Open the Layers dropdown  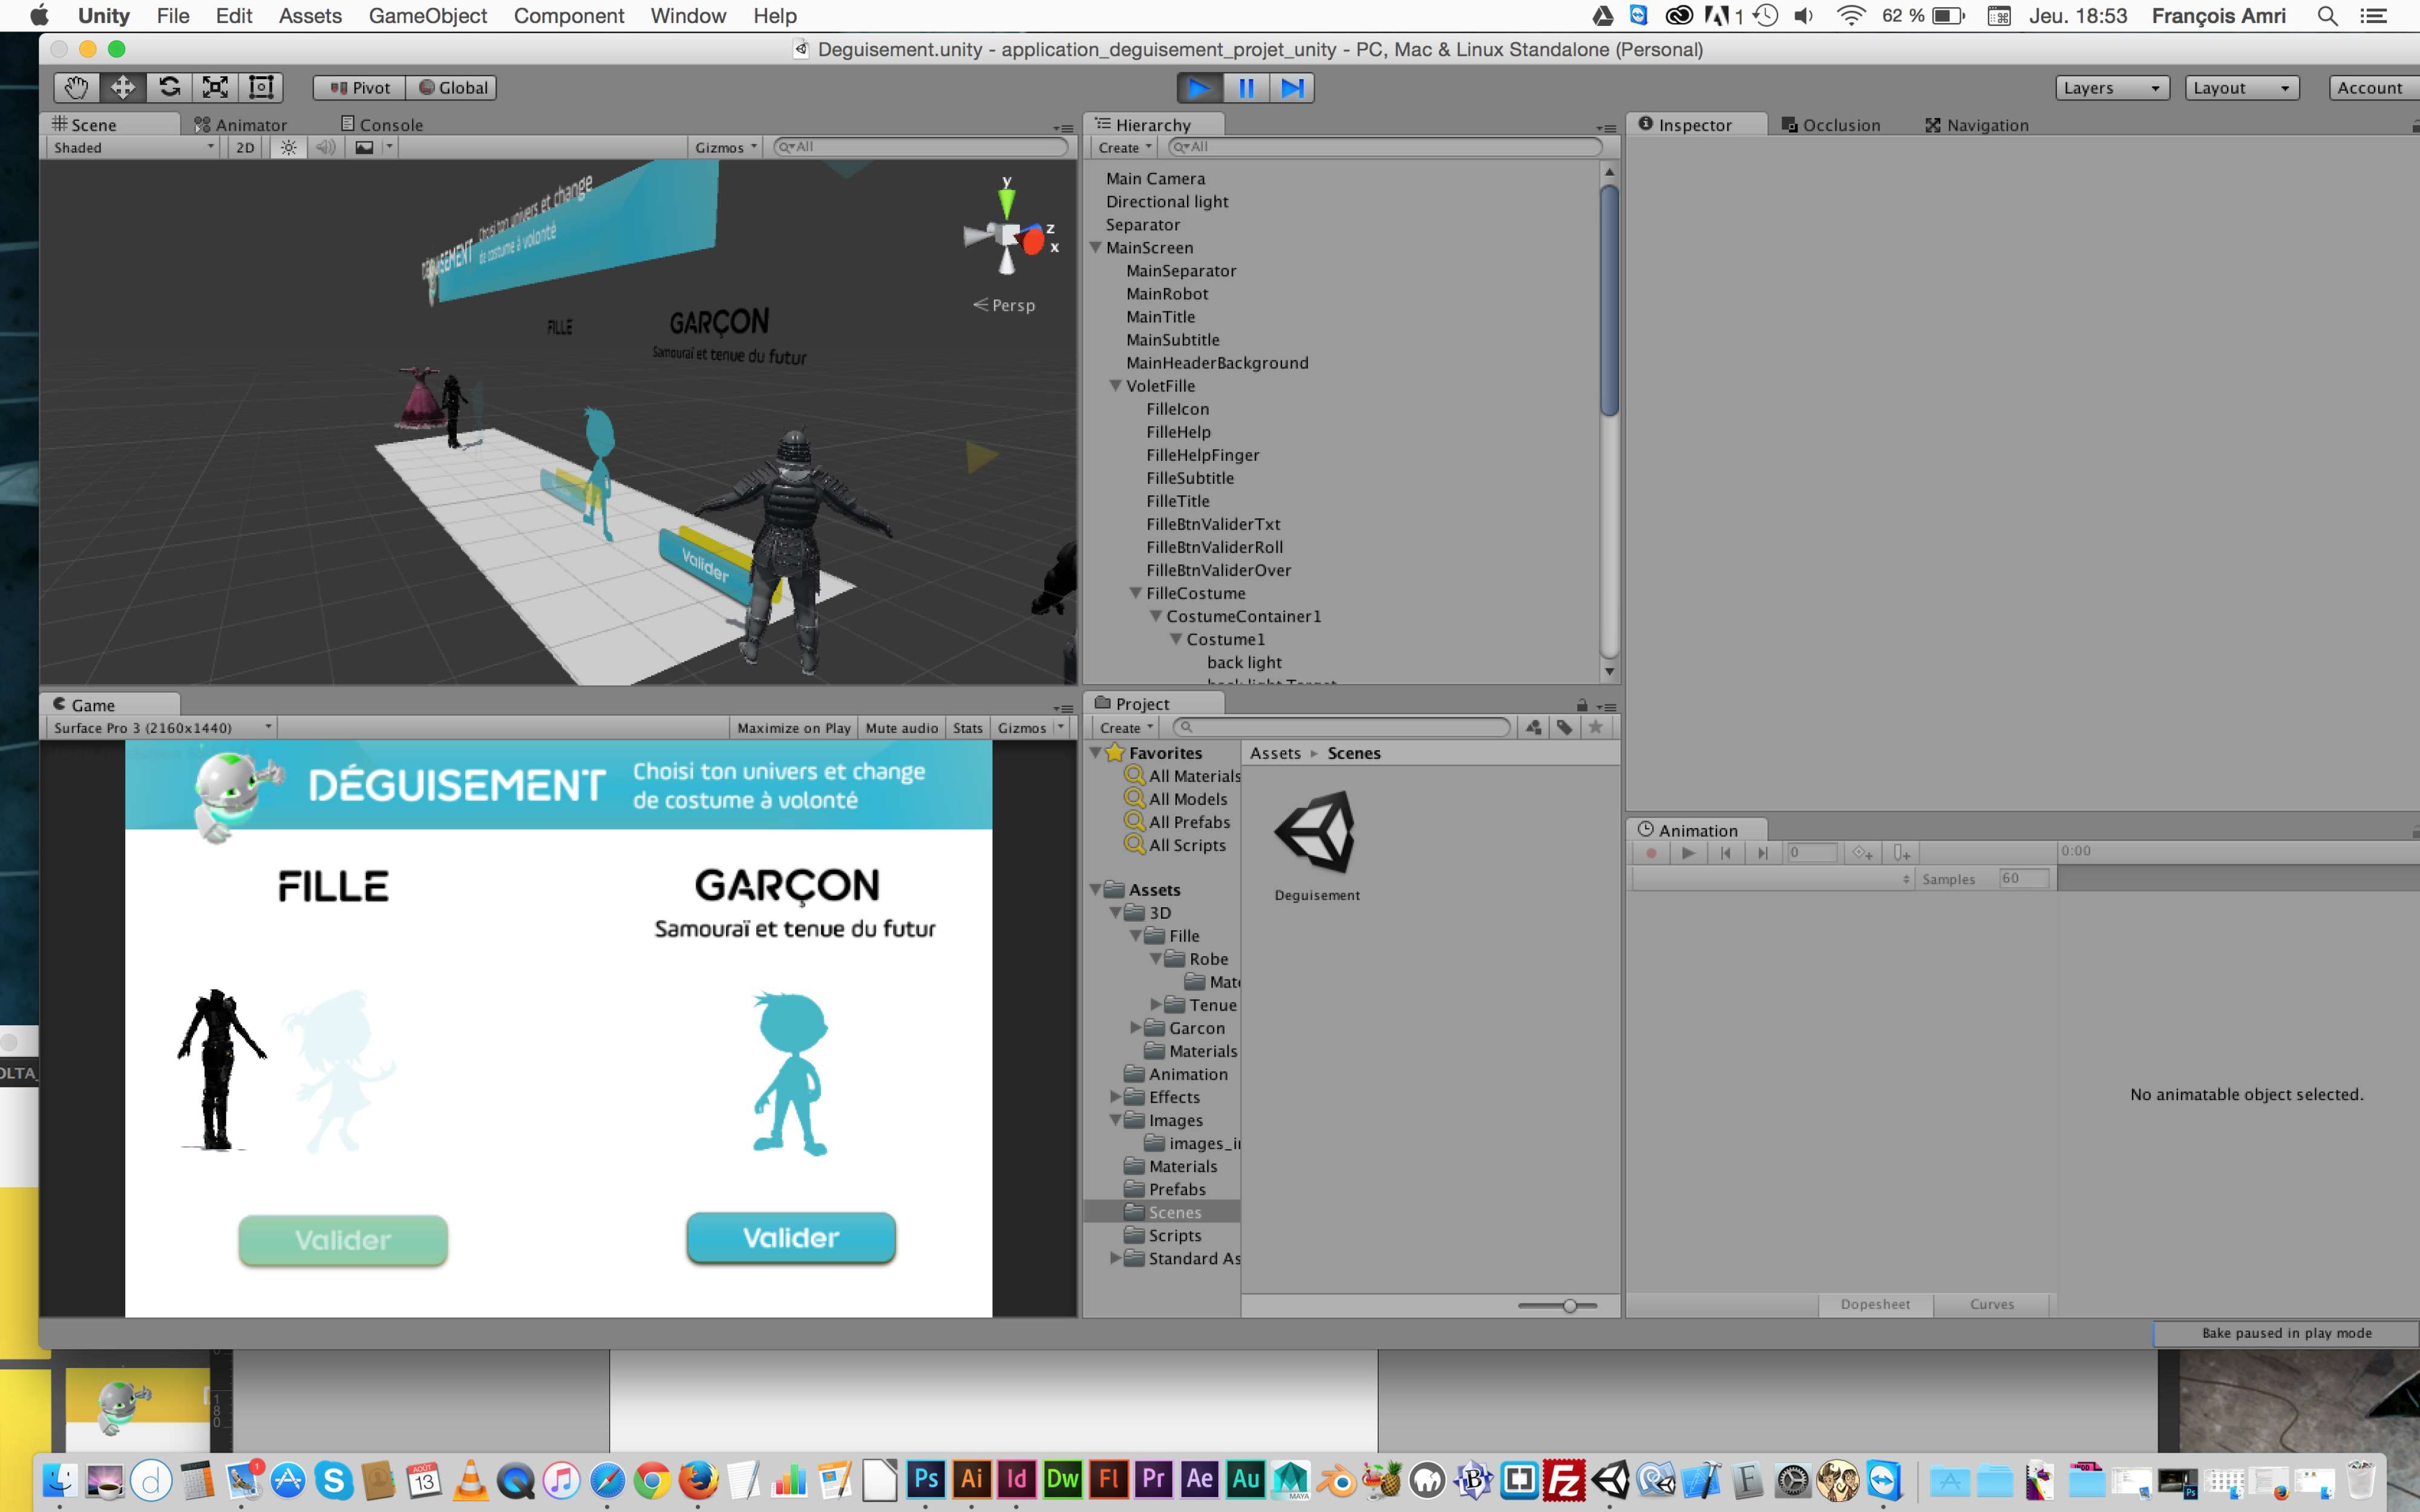click(x=2111, y=88)
